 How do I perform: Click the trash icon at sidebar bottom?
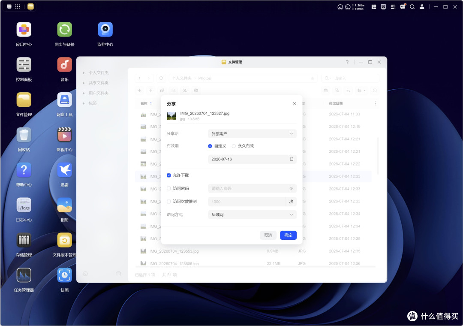(x=118, y=274)
